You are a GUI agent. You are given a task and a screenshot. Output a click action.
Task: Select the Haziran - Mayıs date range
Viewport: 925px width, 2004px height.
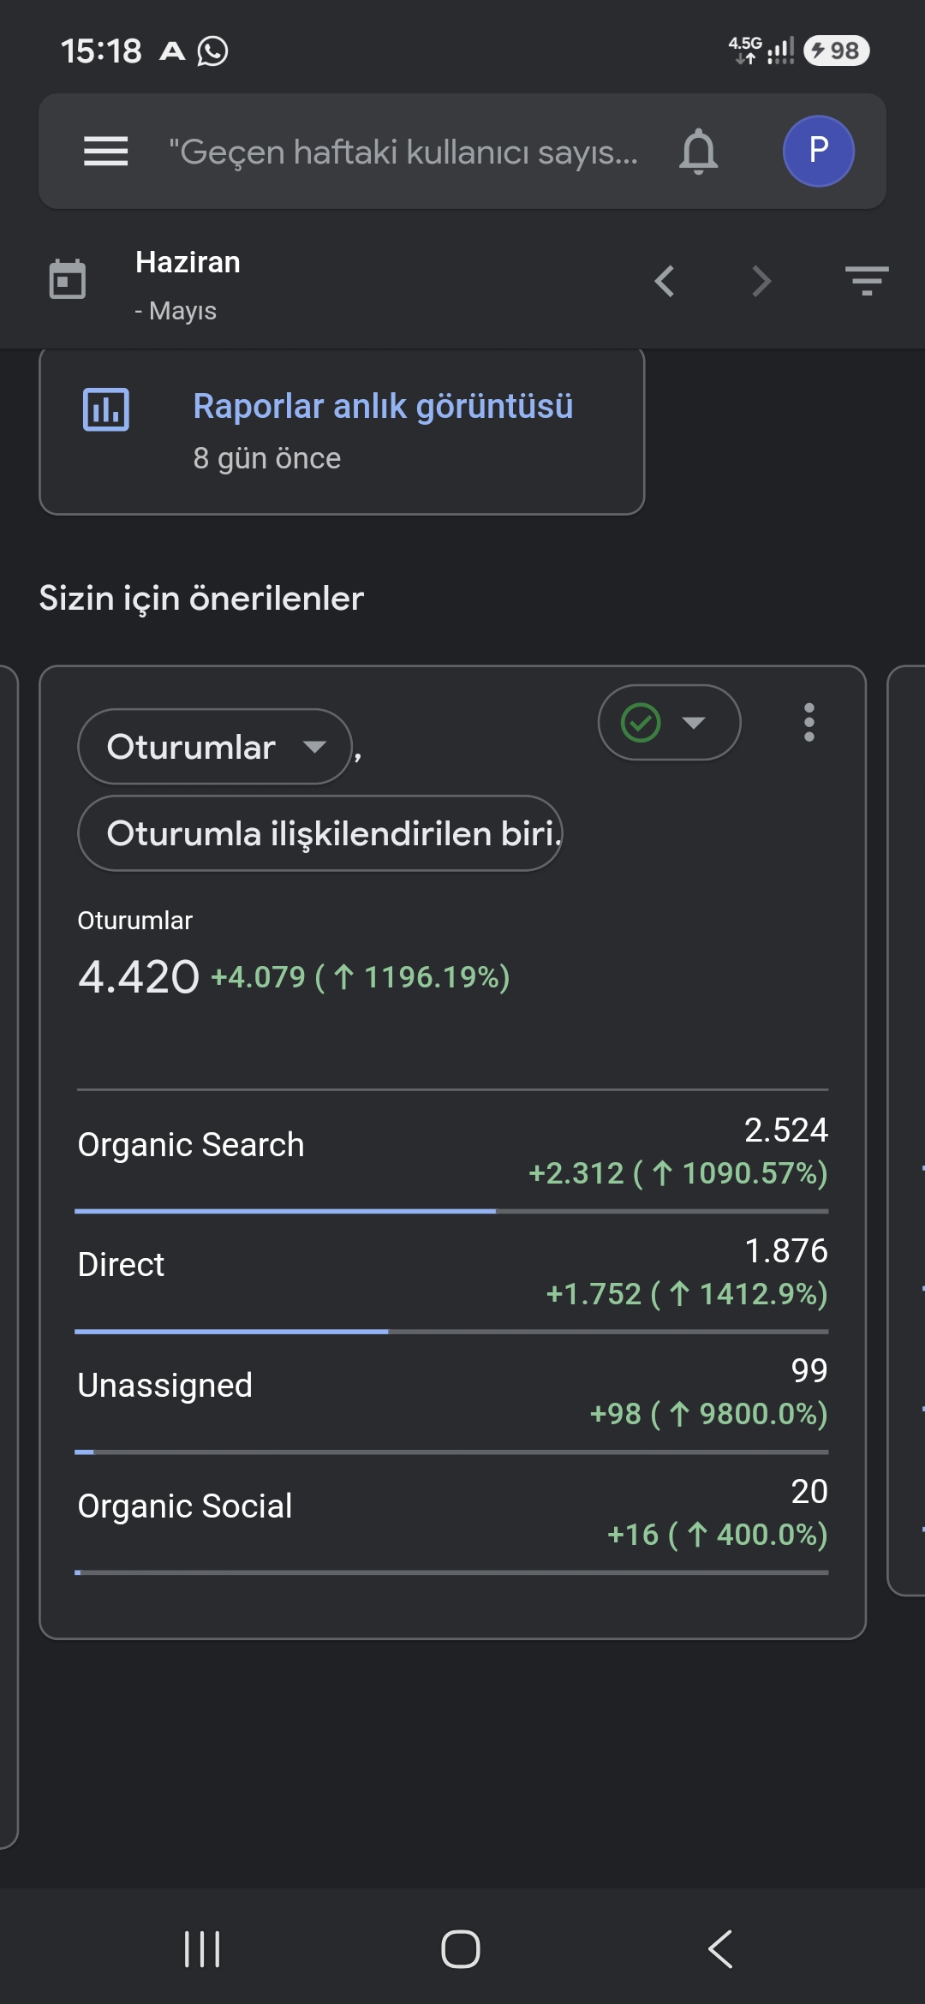[188, 285]
